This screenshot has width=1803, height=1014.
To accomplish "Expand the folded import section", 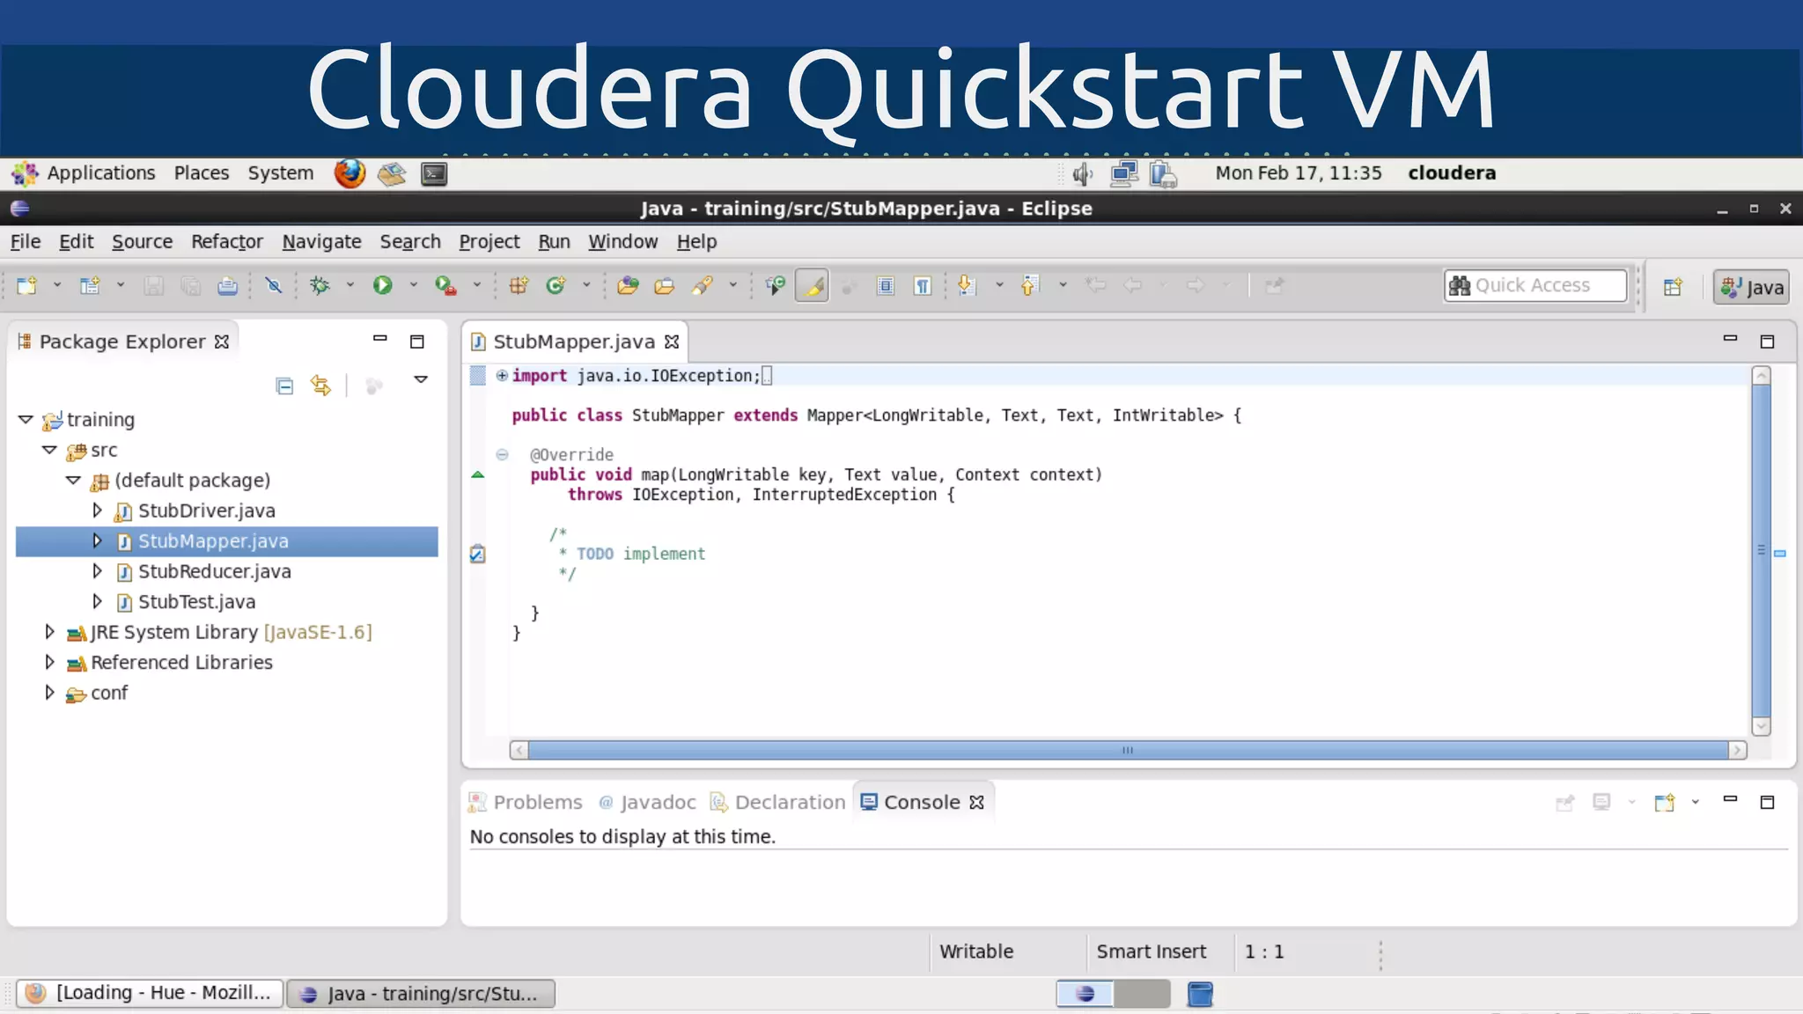I will [502, 375].
